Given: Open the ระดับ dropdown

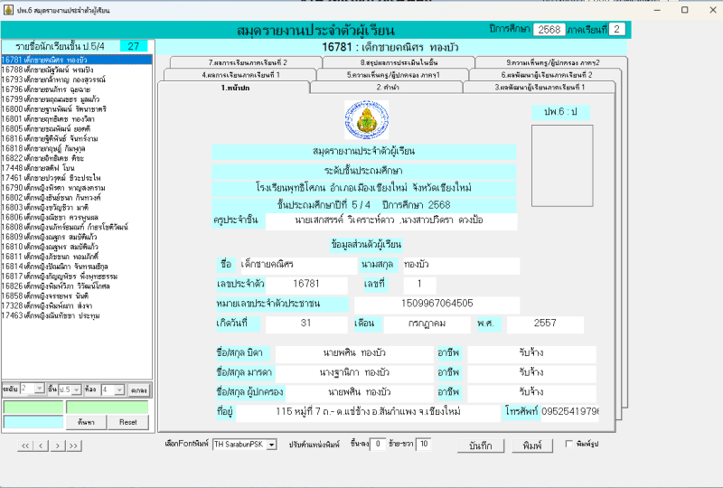Looking at the screenshot, I should click(39, 389).
